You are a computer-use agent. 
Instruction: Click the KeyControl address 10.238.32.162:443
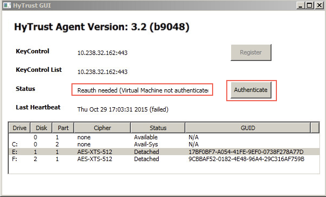[x=102, y=53]
